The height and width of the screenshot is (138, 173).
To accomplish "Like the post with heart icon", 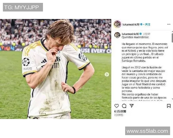I will pos(116,106).
